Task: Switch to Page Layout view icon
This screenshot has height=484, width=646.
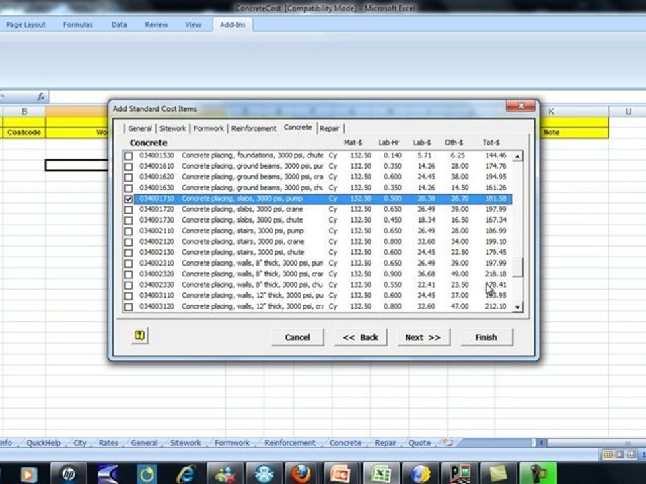Action: click(x=620, y=455)
